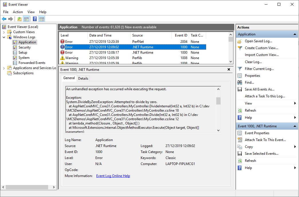Screen dimensions: 299x197
Task: Click Refresh under Application actions
Action: point(250,110)
